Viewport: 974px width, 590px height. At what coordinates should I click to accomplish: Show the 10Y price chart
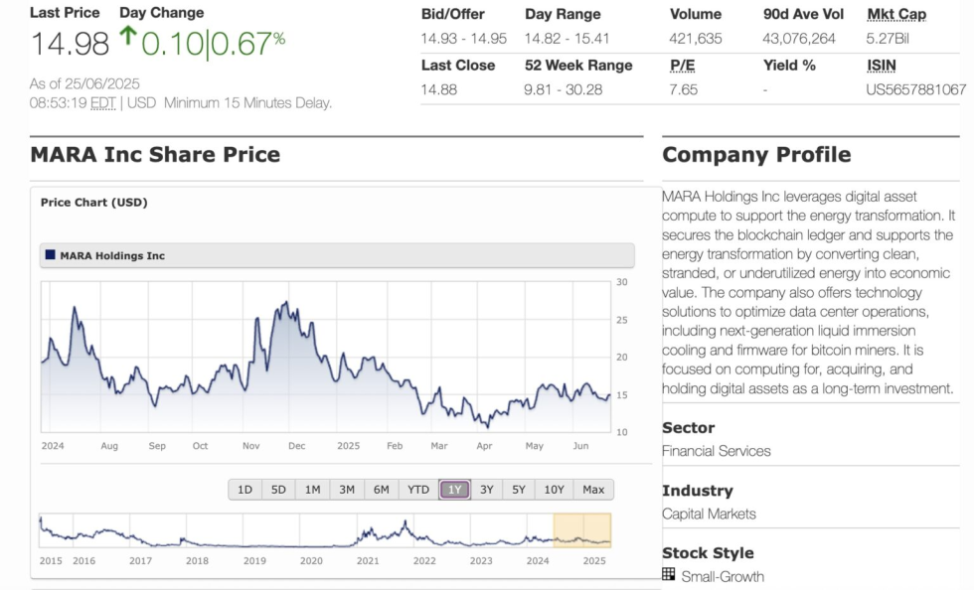[555, 489]
